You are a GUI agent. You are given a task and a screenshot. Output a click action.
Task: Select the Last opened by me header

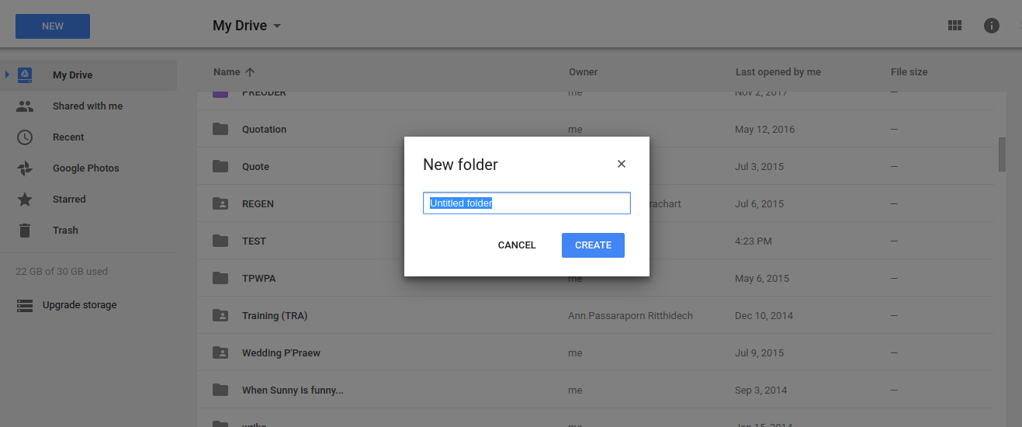tap(778, 72)
